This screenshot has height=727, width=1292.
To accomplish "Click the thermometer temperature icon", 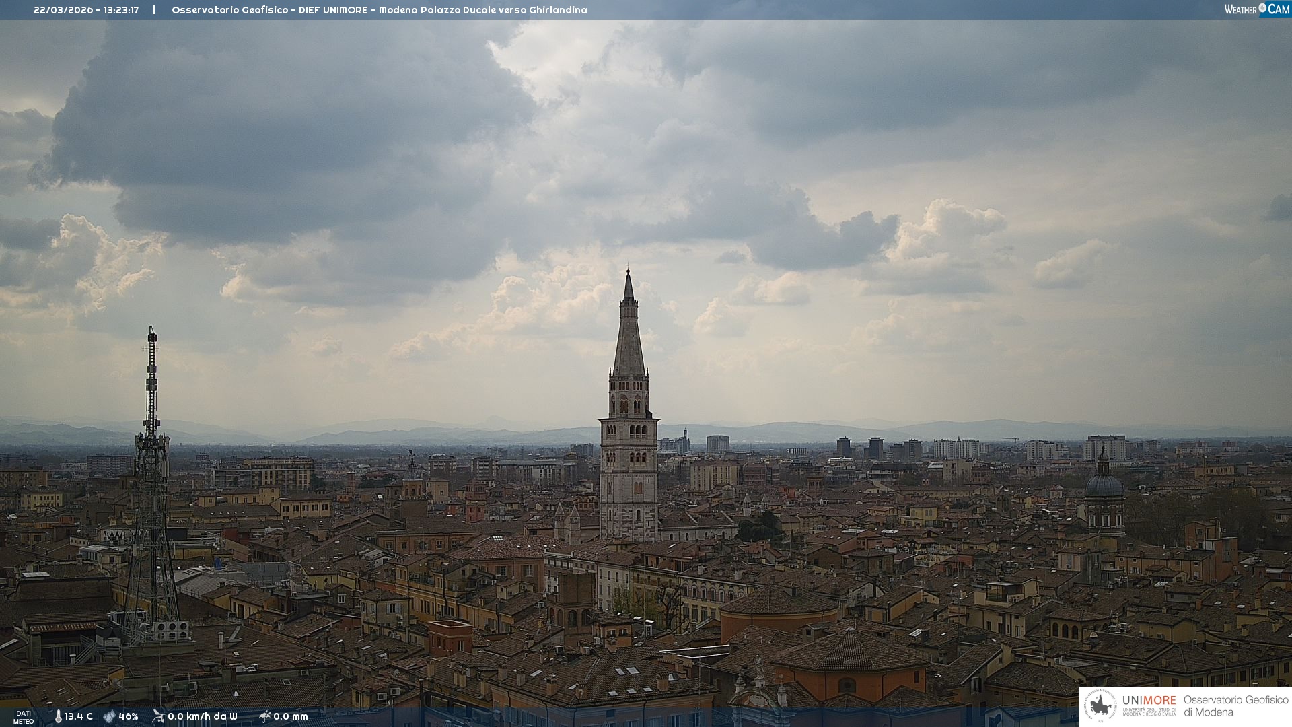I will (x=58, y=716).
